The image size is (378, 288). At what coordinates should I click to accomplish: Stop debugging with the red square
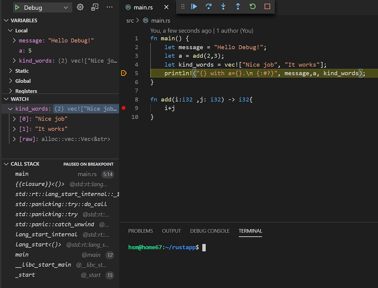click(267, 7)
